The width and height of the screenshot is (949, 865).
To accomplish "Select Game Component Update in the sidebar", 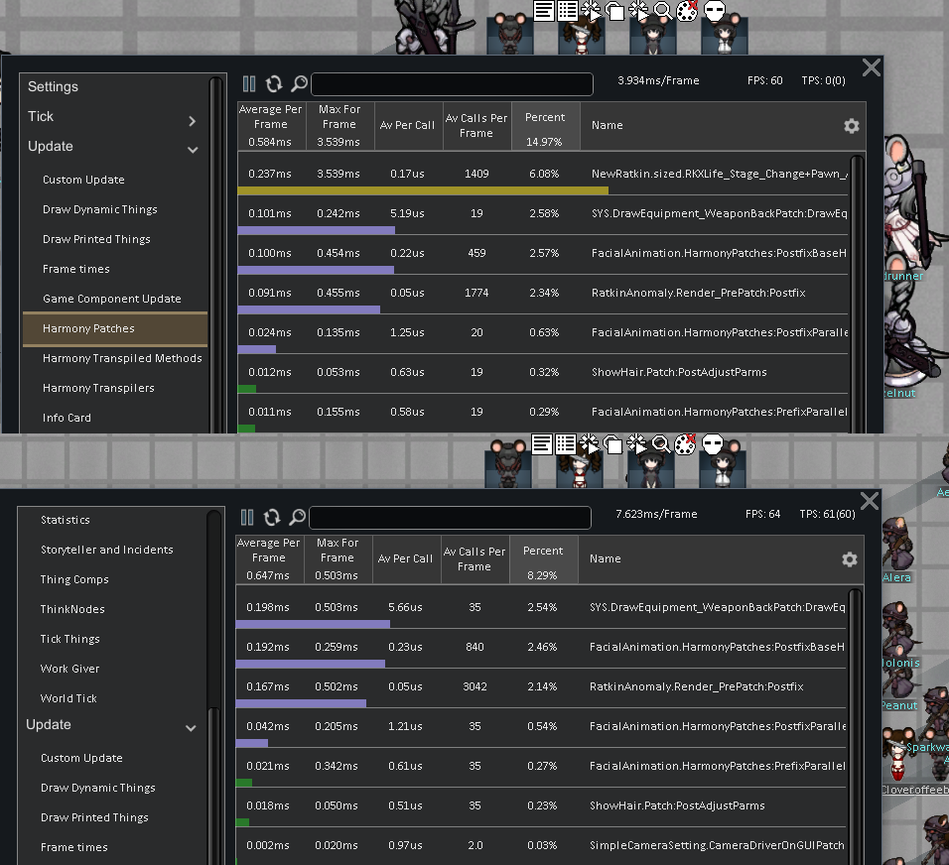I will [111, 299].
